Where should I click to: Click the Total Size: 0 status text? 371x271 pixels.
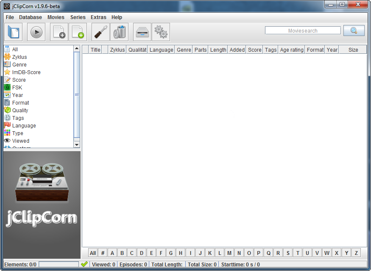(x=202, y=264)
